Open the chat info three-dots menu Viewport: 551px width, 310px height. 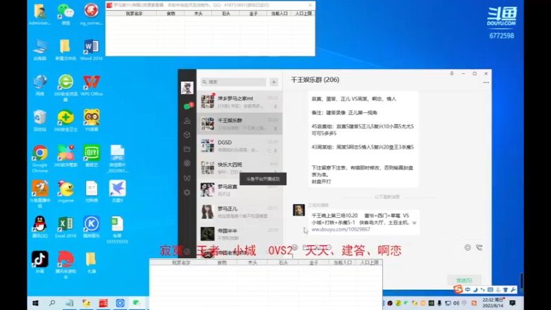[486, 83]
